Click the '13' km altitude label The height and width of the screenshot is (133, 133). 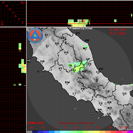pyautogui.click(x=10, y=9)
